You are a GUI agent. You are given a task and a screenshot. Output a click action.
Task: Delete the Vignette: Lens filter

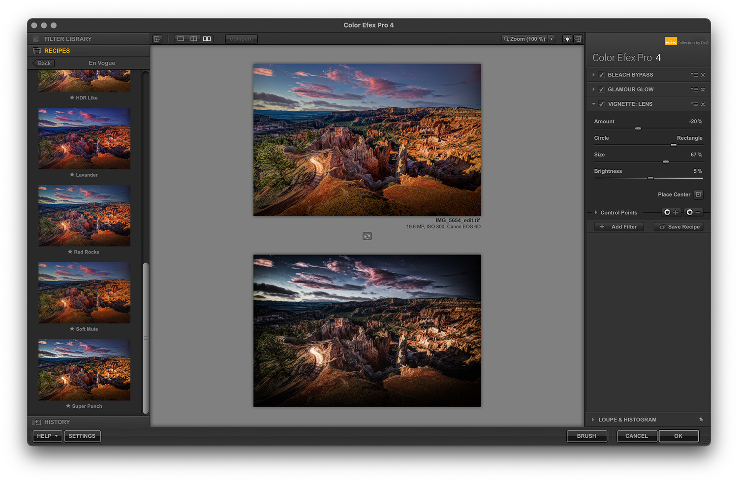point(703,104)
